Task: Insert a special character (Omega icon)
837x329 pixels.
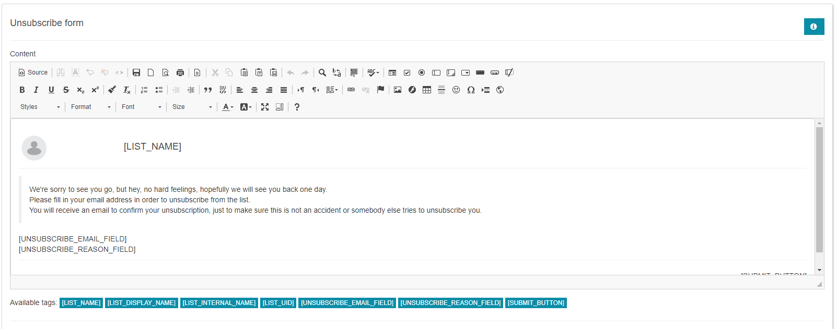Action: click(471, 90)
